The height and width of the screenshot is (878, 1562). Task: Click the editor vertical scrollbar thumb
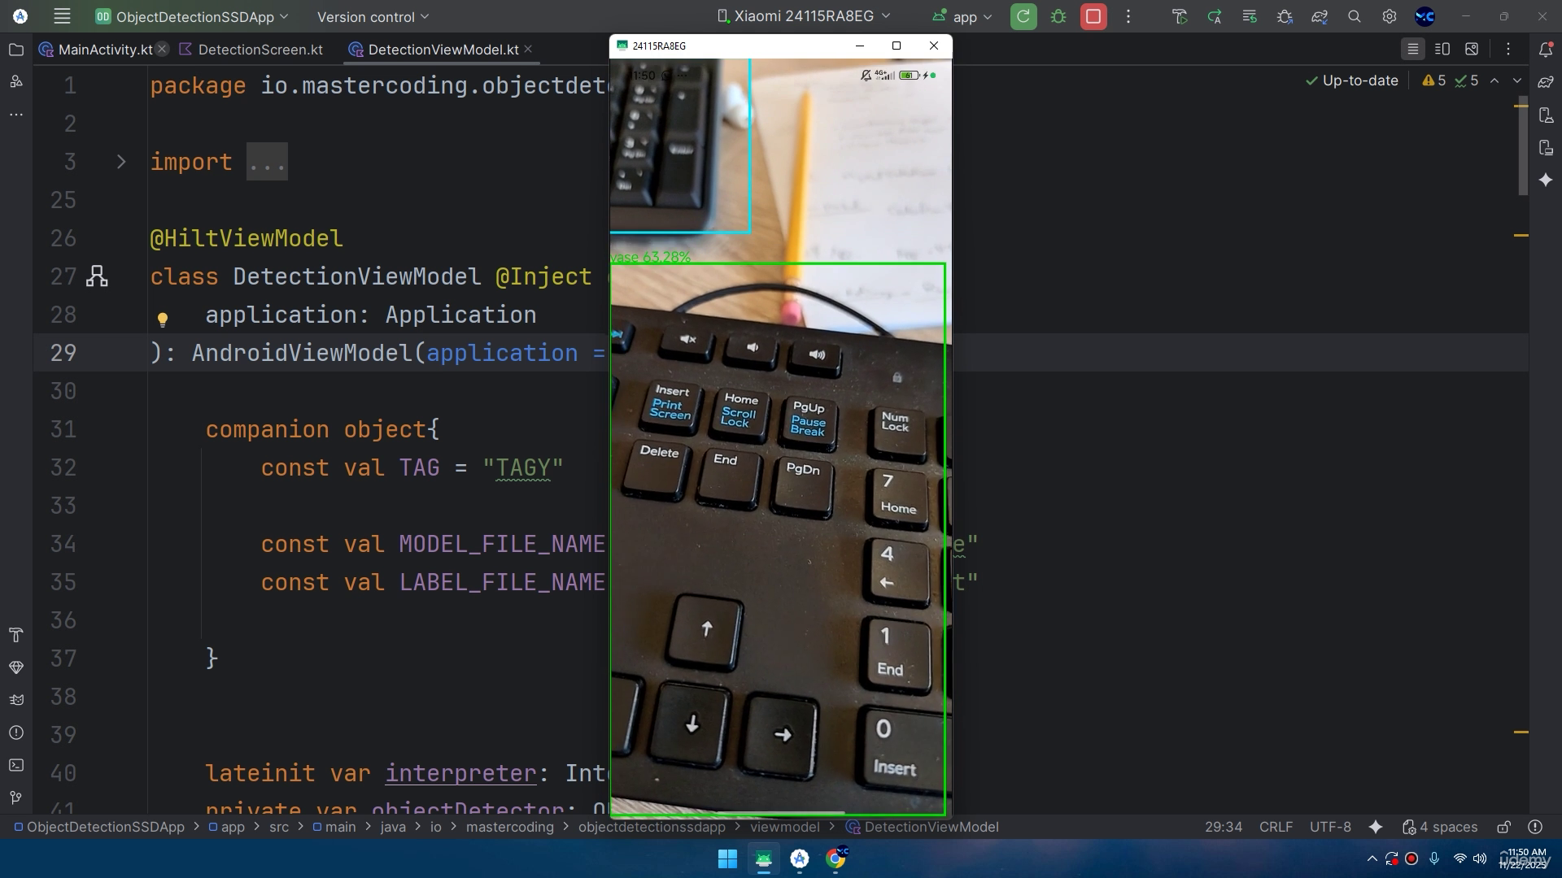[x=1523, y=146]
